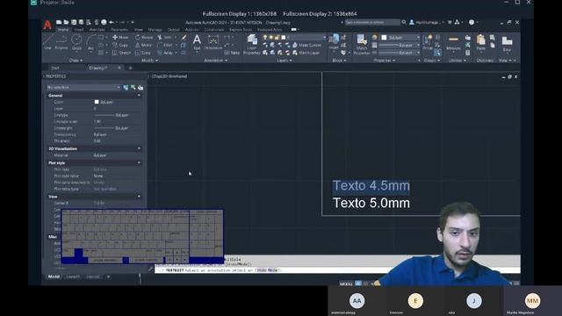Click the Scale tool
This screenshot has height=316, width=562.
point(142,53)
